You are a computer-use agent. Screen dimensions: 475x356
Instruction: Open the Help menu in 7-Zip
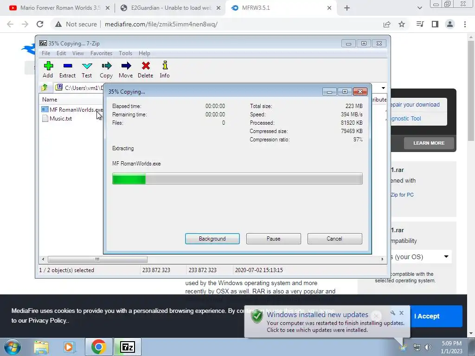coord(144,53)
